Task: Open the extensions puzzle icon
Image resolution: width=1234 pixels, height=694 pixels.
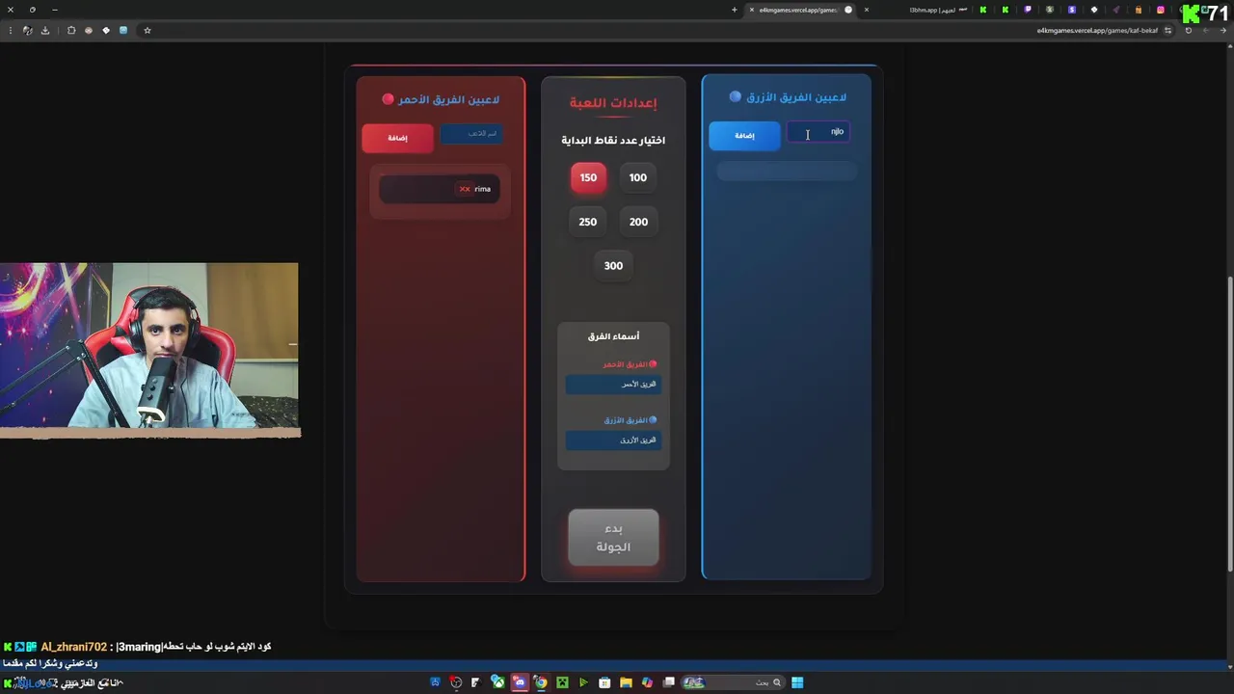Action: tap(71, 31)
